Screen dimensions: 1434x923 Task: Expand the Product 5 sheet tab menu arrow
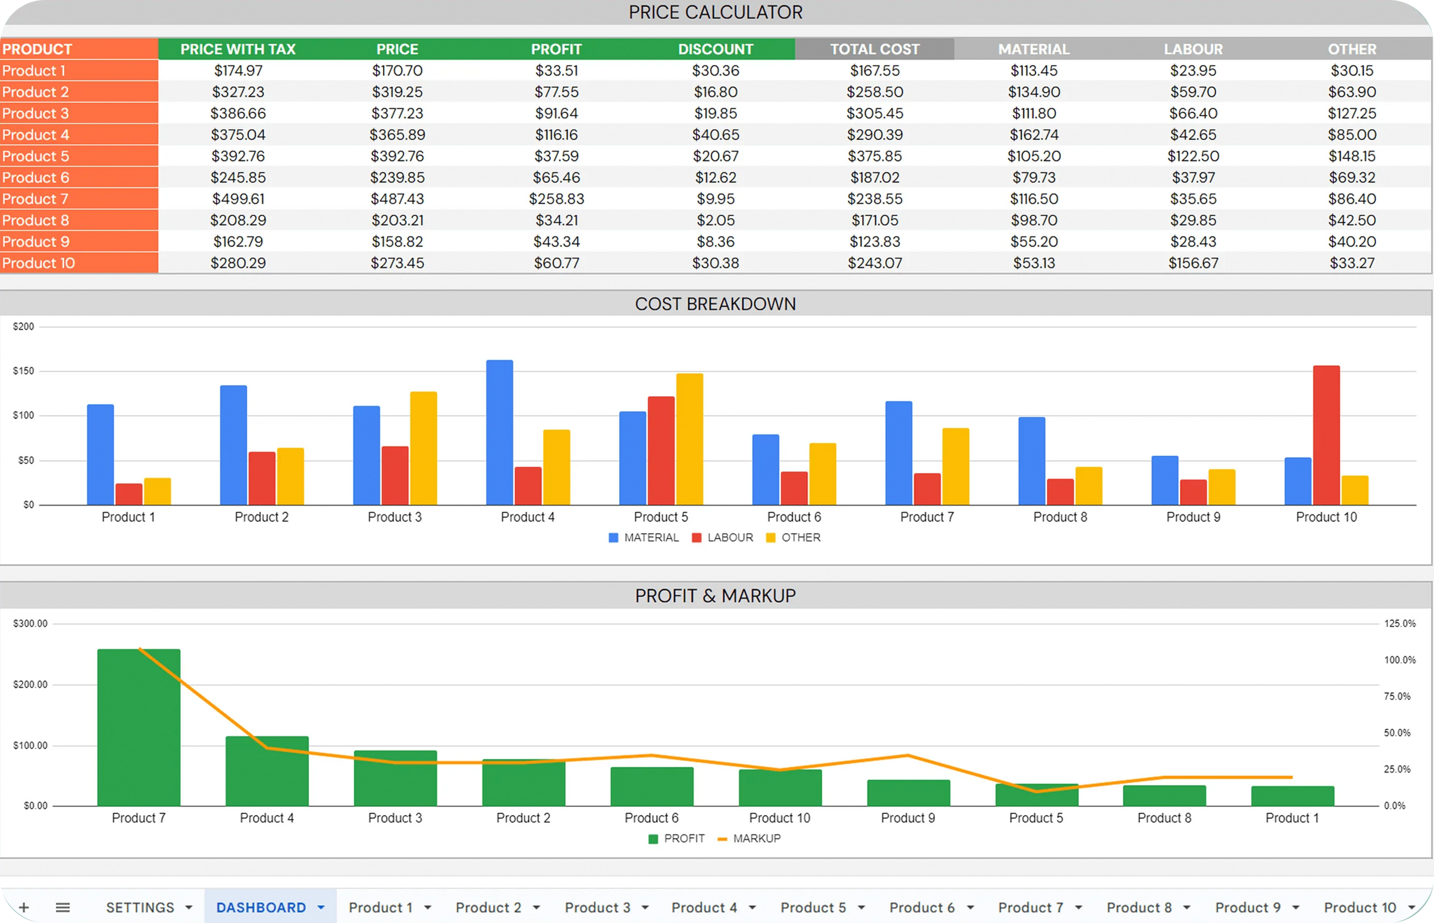(x=862, y=908)
